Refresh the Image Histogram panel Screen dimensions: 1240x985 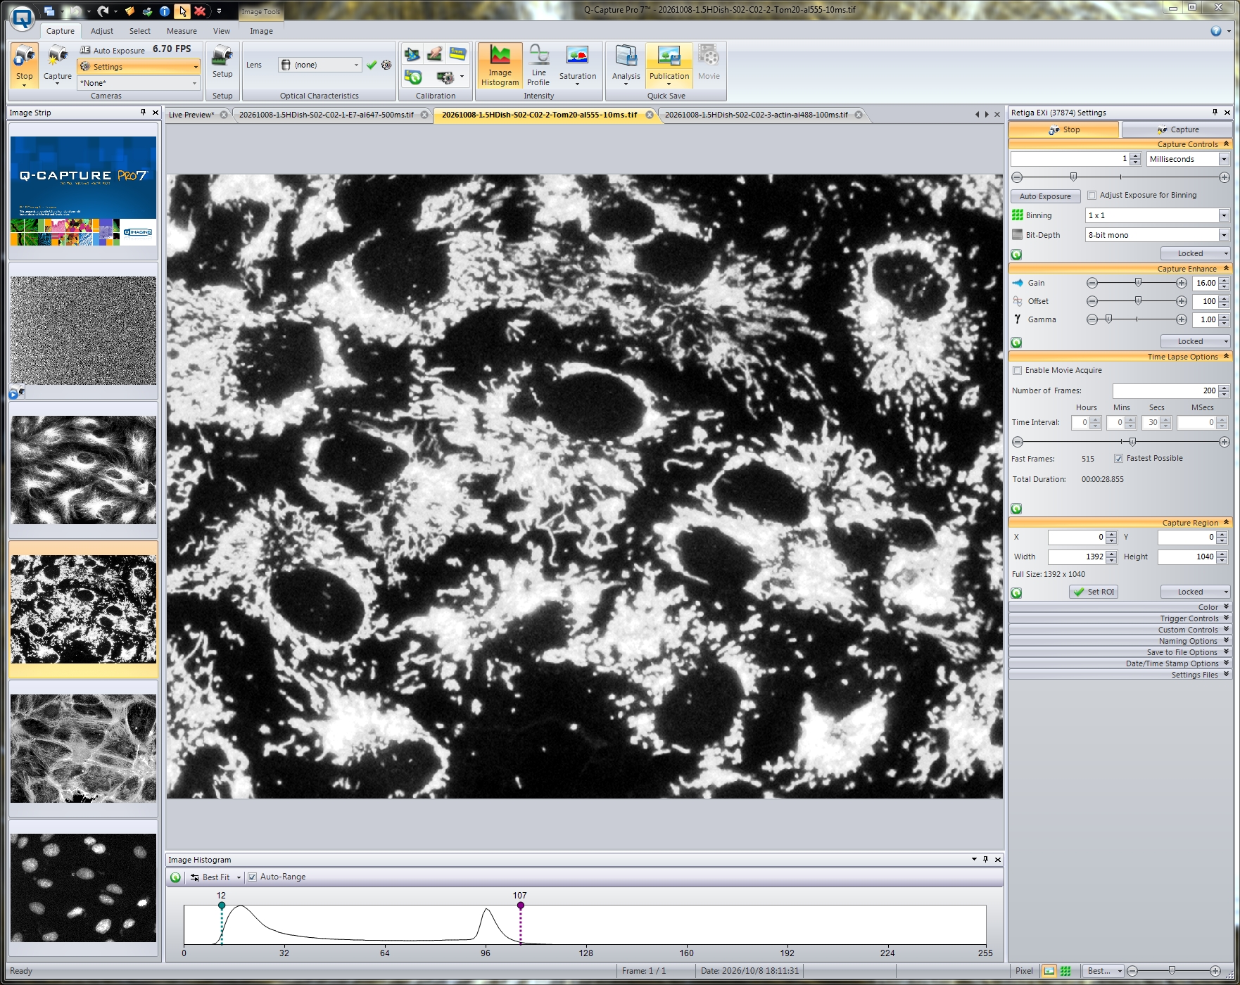click(x=175, y=877)
